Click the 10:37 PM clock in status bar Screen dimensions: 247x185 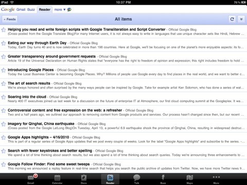123,2
